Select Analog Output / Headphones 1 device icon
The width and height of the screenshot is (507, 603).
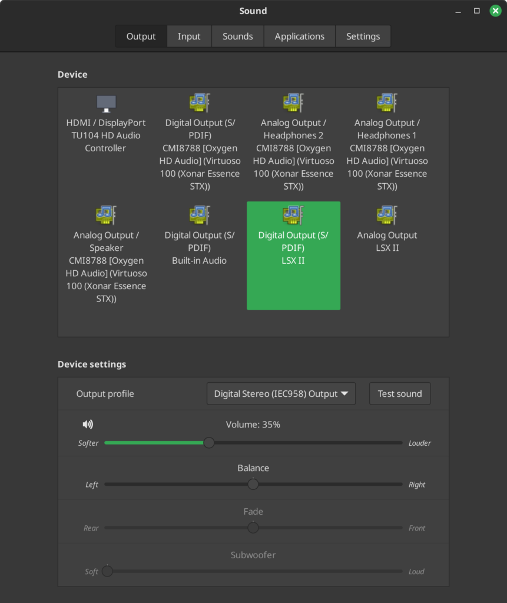387,103
